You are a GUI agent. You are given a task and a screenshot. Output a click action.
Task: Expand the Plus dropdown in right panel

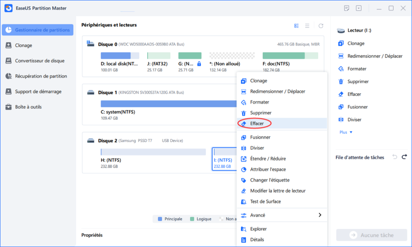(346, 132)
